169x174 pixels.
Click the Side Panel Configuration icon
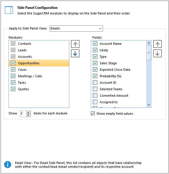point(9,10)
